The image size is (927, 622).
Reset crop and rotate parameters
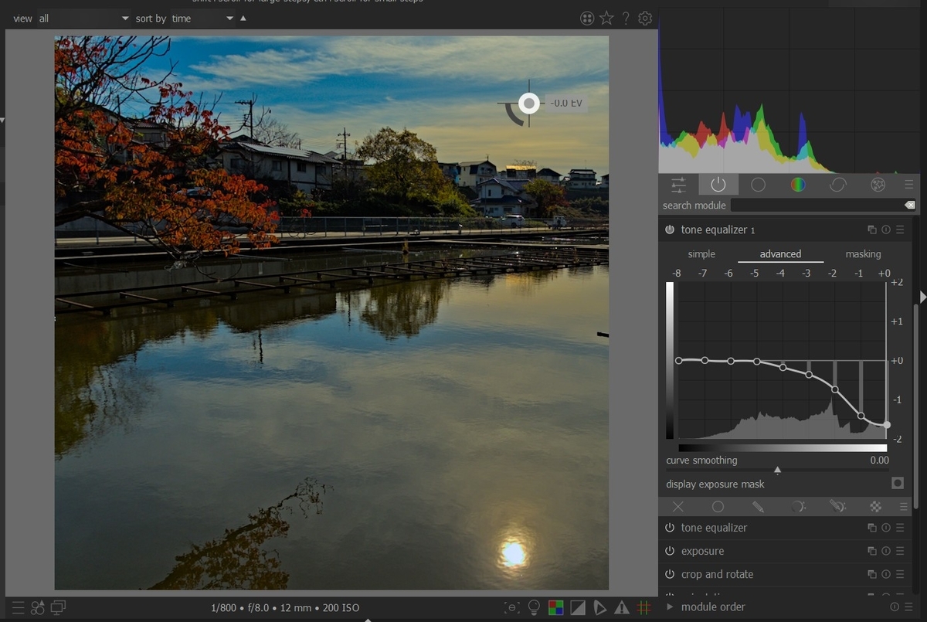tap(886, 574)
